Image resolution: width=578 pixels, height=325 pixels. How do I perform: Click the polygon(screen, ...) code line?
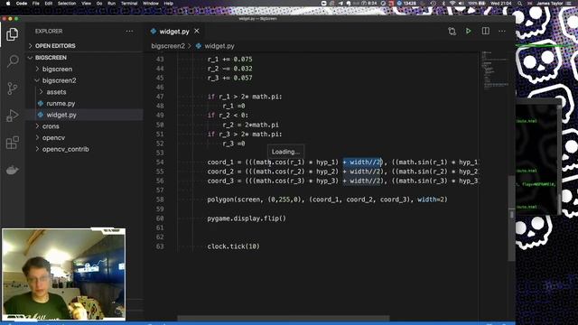[327, 200]
